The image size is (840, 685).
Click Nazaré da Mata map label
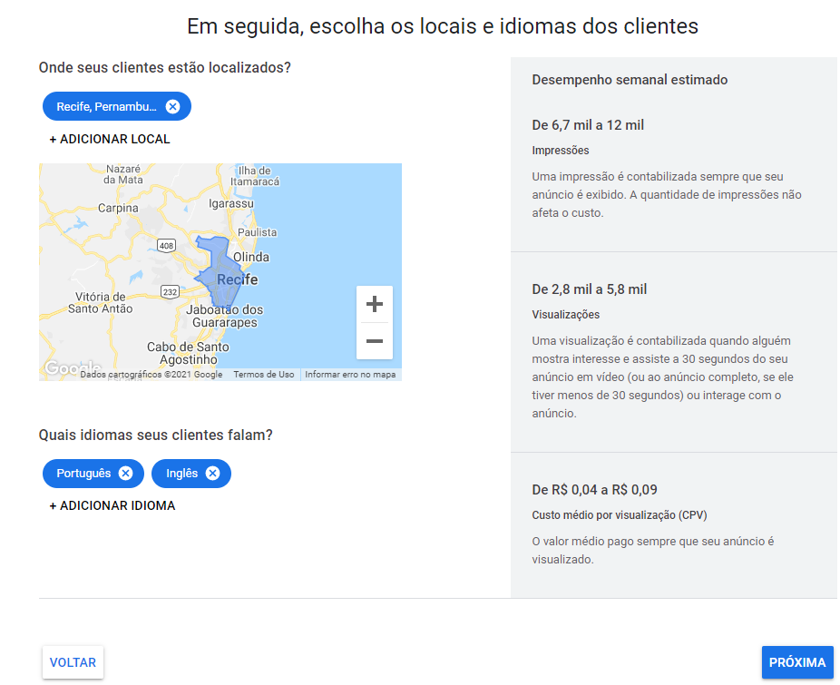pos(123,174)
